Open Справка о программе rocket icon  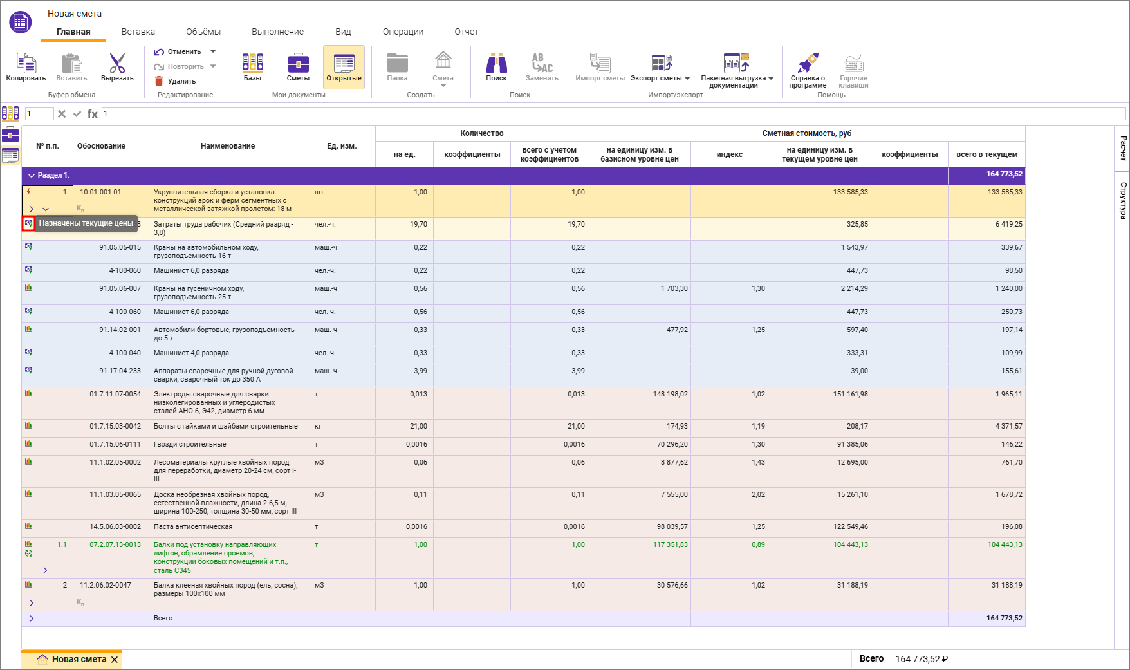tap(808, 63)
